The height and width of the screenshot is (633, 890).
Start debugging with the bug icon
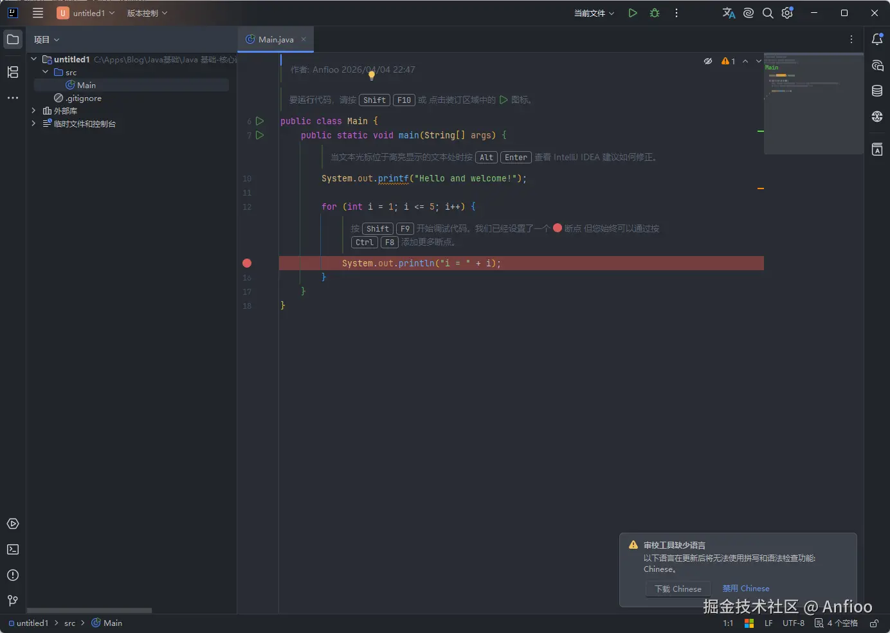[655, 13]
